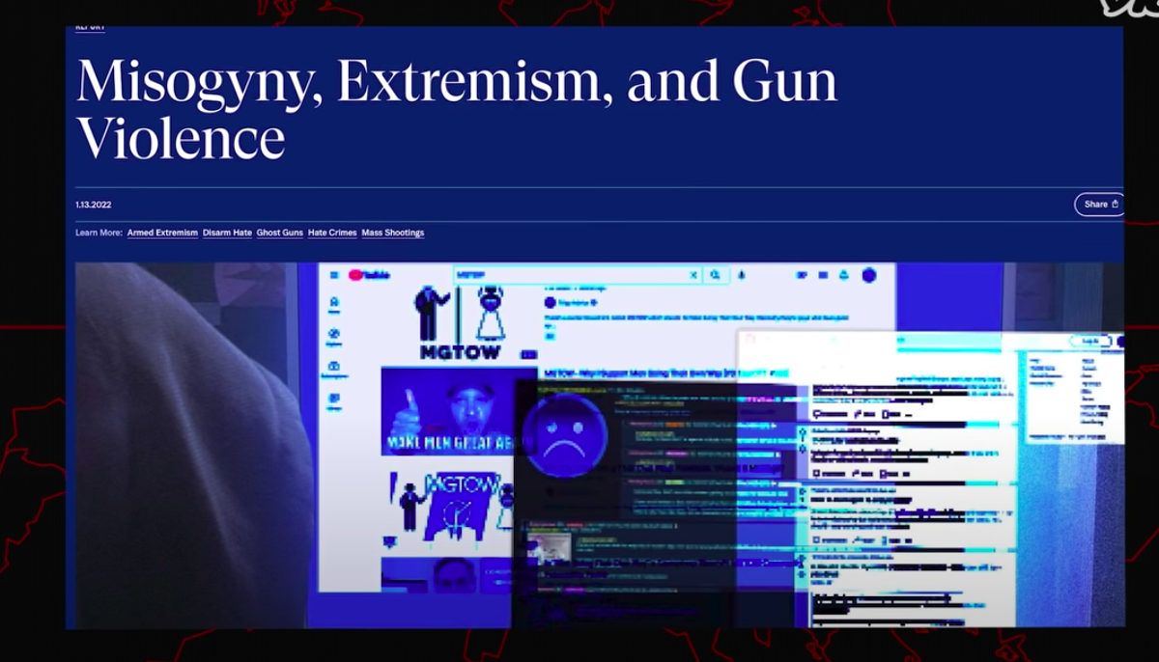Visit the Hate Crimes topic link
1159x662 pixels.
click(332, 233)
